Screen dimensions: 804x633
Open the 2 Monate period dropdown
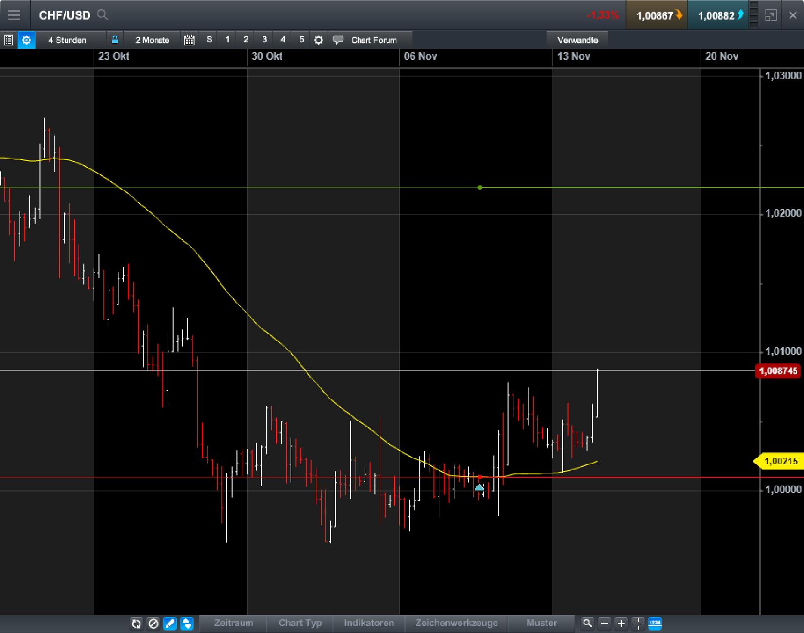(152, 40)
